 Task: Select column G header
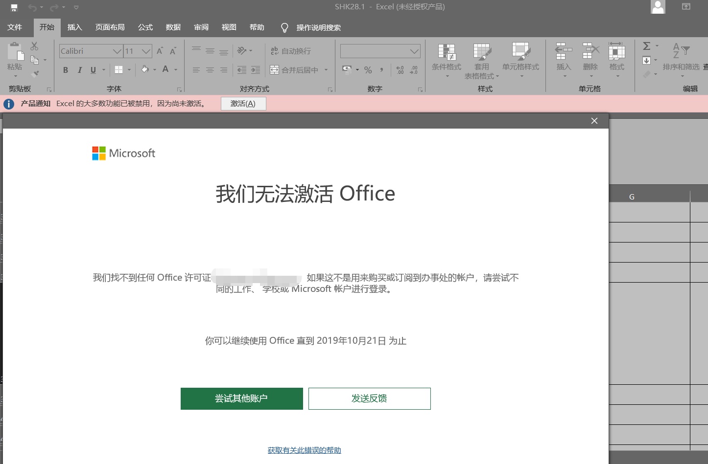click(x=632, y=197)
